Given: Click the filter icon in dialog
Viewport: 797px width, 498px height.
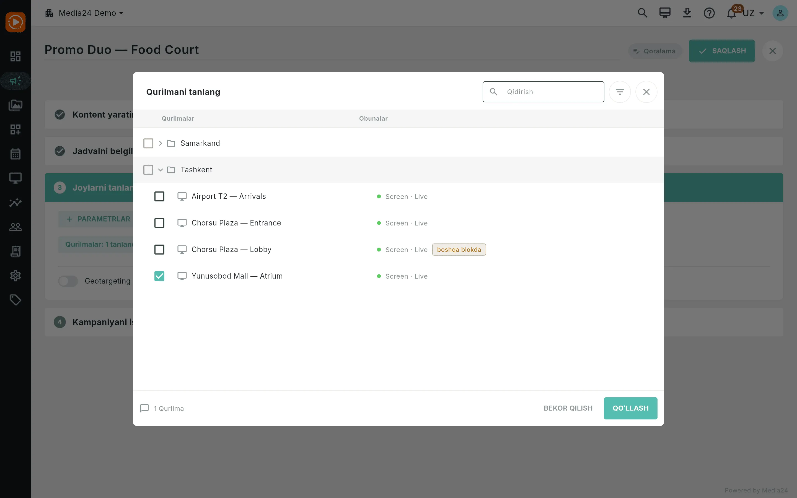Looking at the screenshot, I should [x=620, y=92].
